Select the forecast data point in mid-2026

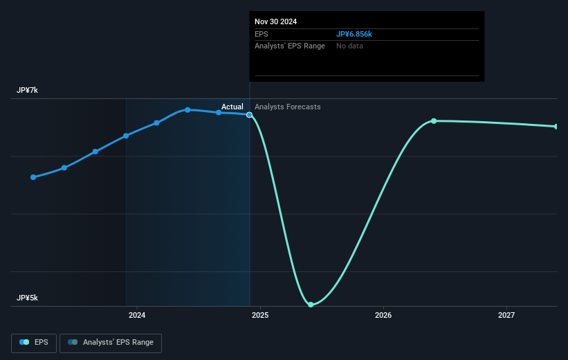click(x=434, y=121)
